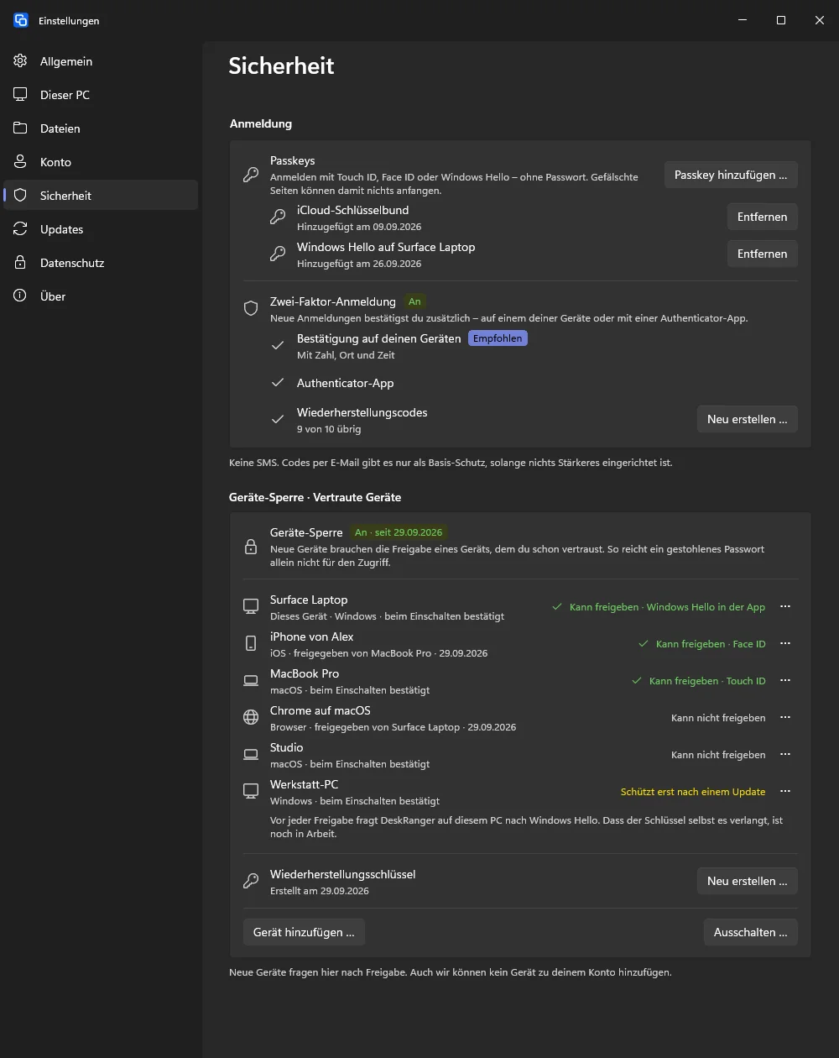Open more options for Studio device
This screenshot has height=1058, width=839.
point(785,754)
